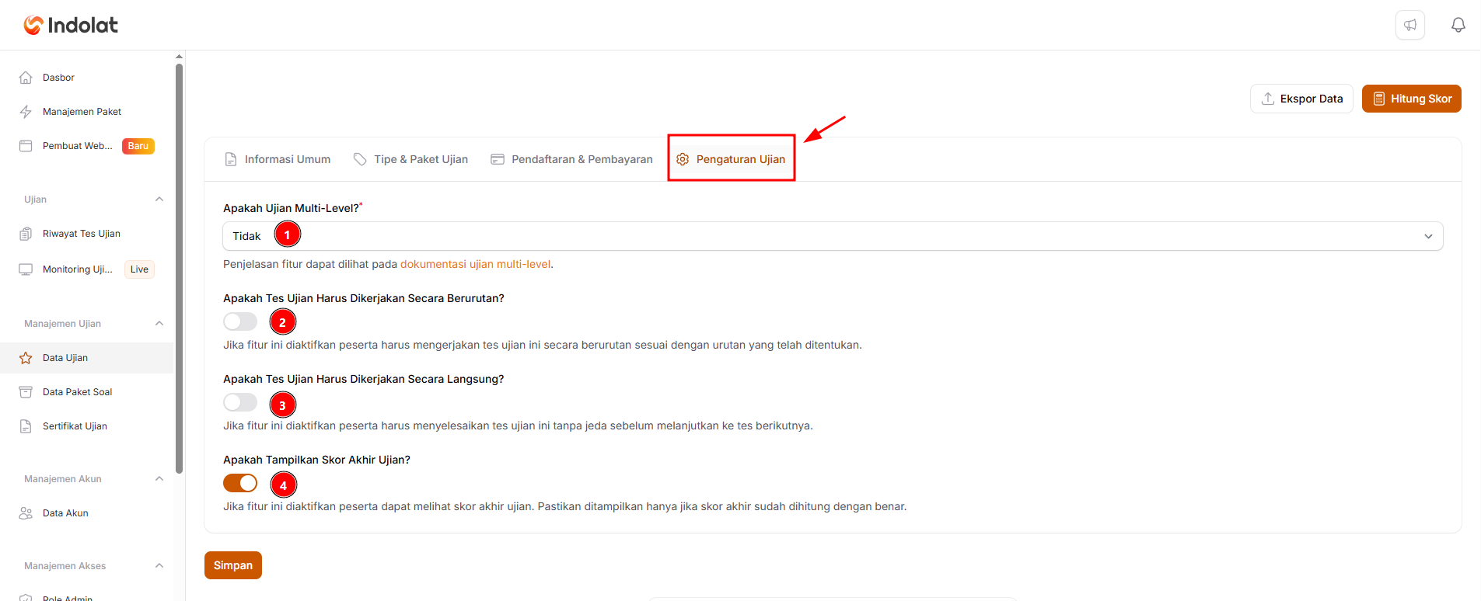Open Data Paket Soal page
Viewport: 1481px width, 601px height.
[x=87, y=392]
